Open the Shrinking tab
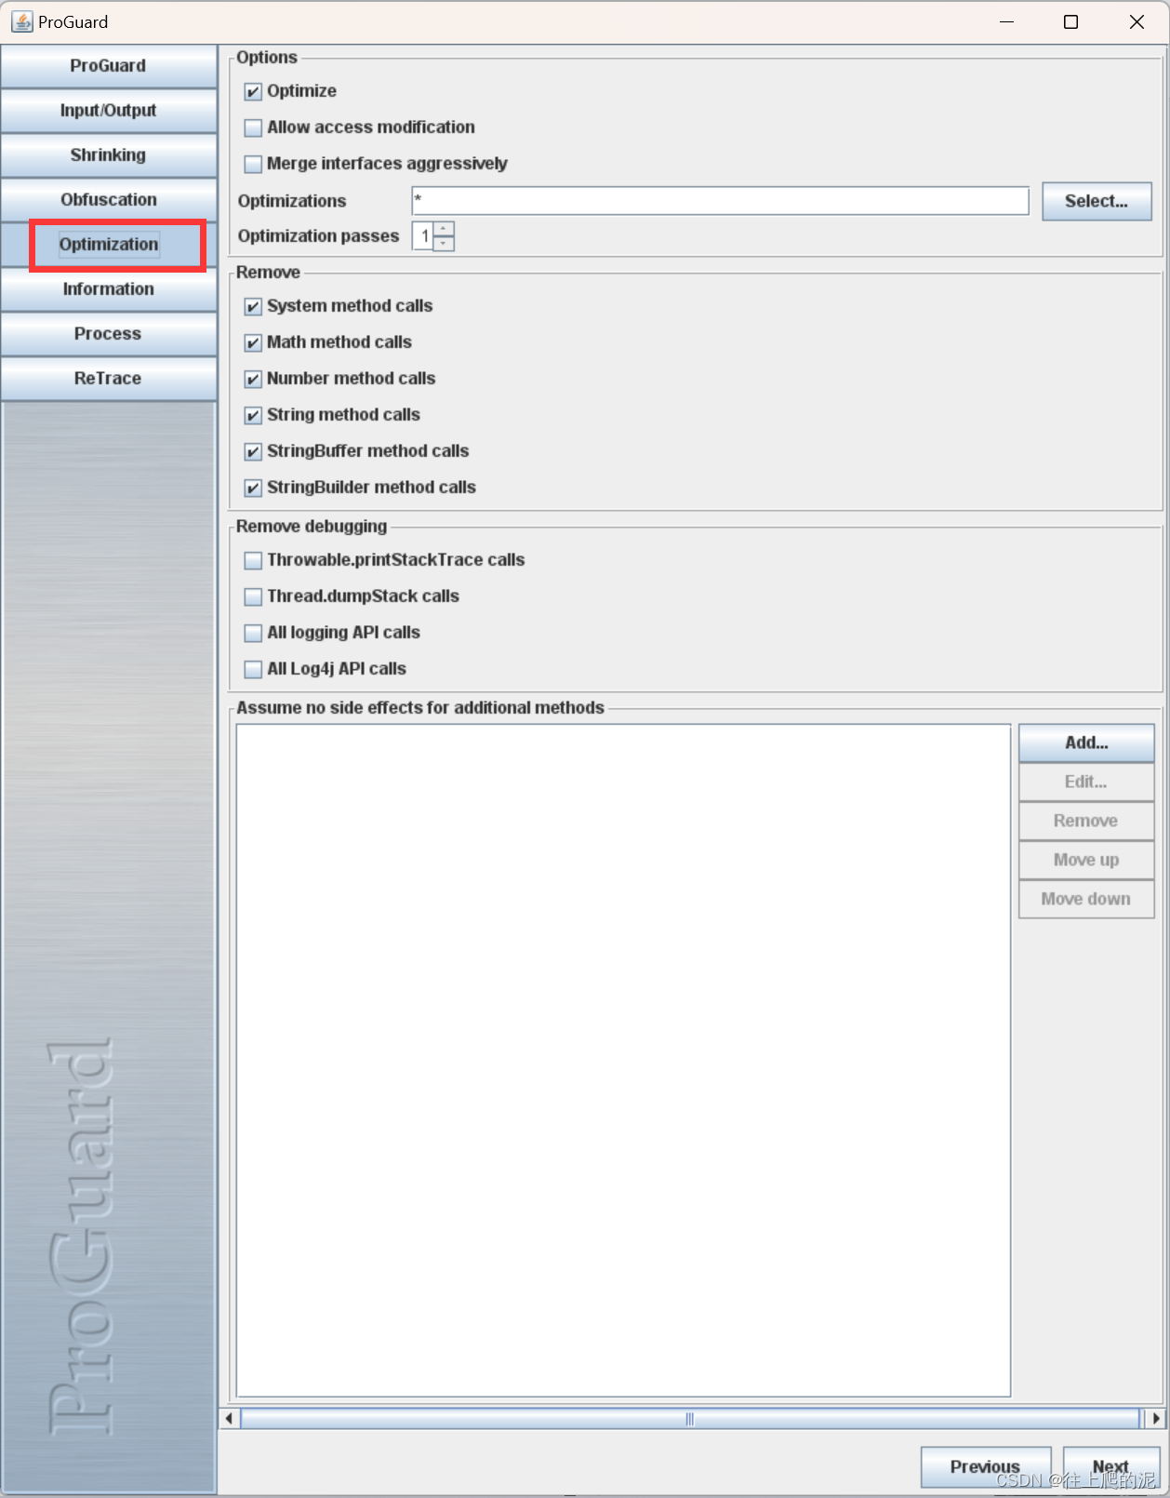This screenshot has height=1498, width=1170. (x=108, y=155)
